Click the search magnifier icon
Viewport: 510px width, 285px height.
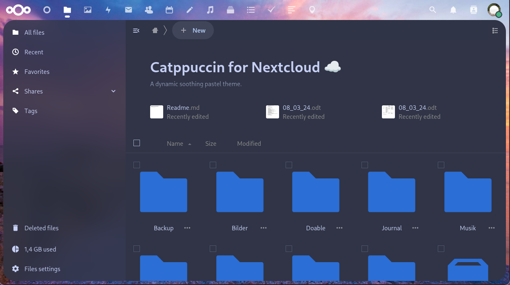point(433,10)
